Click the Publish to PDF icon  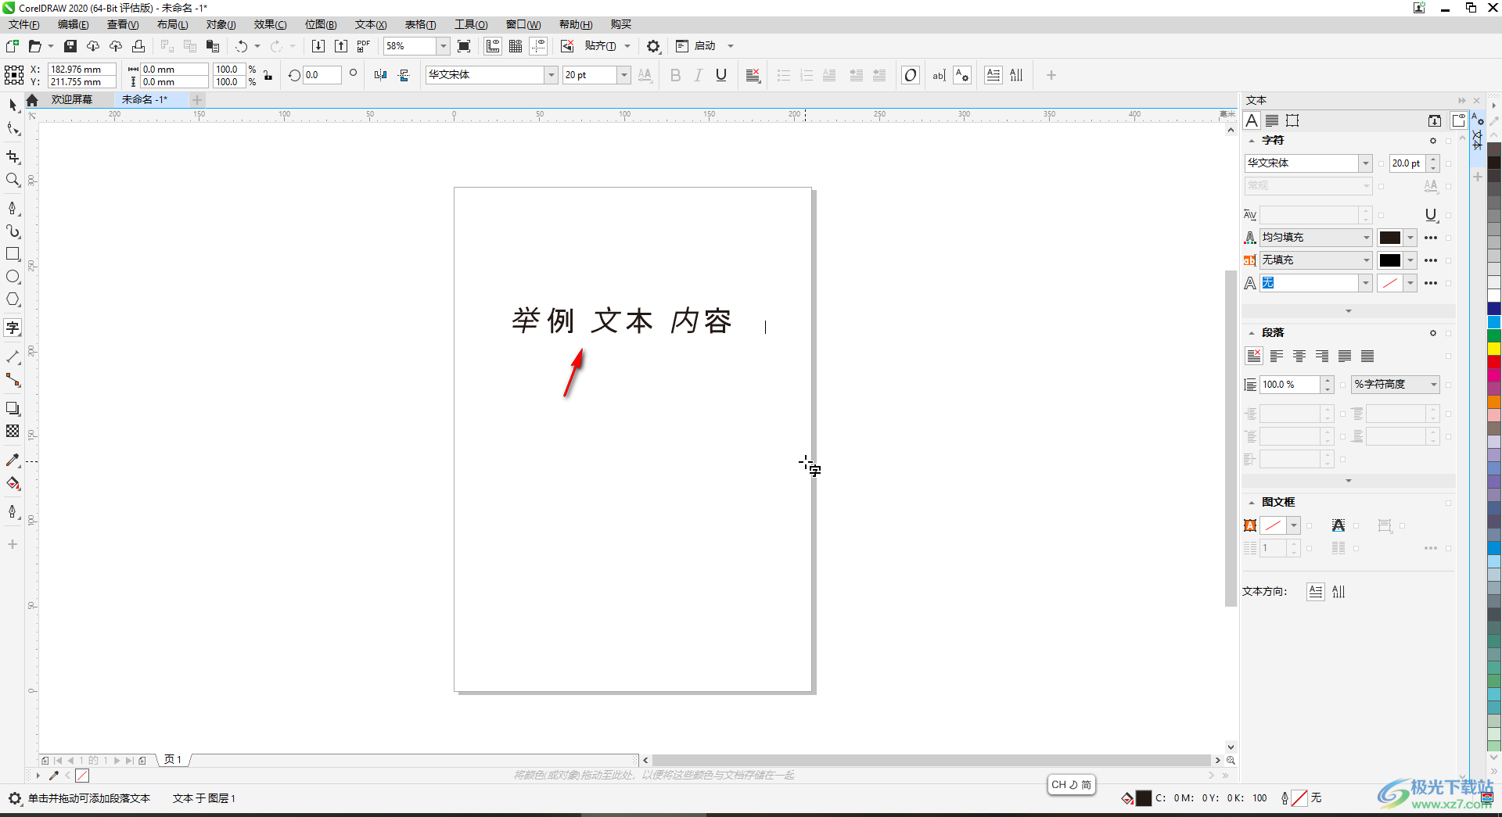coord(364,46)
